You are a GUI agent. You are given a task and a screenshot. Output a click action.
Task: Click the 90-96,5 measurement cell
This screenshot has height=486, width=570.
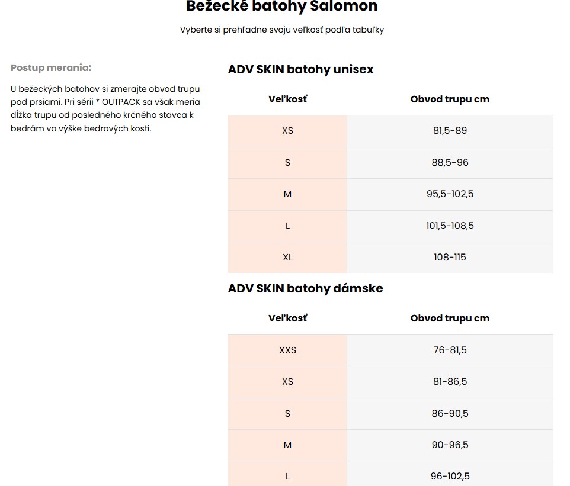coord(450,445)
